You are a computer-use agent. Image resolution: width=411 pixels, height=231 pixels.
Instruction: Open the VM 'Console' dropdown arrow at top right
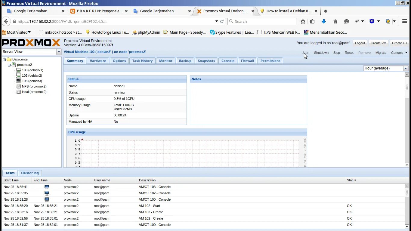click(x=406, y=53)
